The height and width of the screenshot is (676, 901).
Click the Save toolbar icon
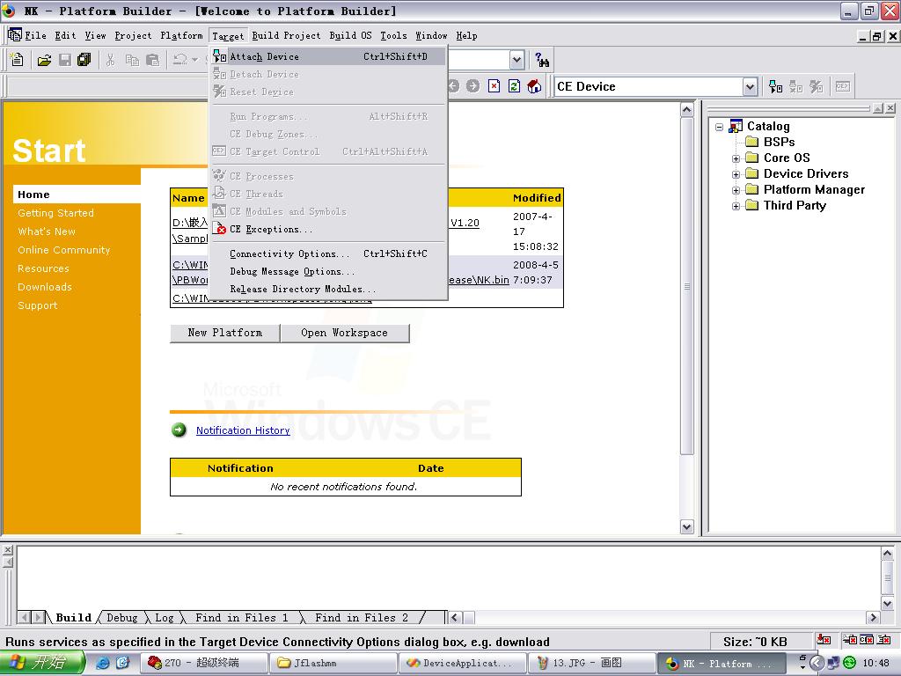65,60
